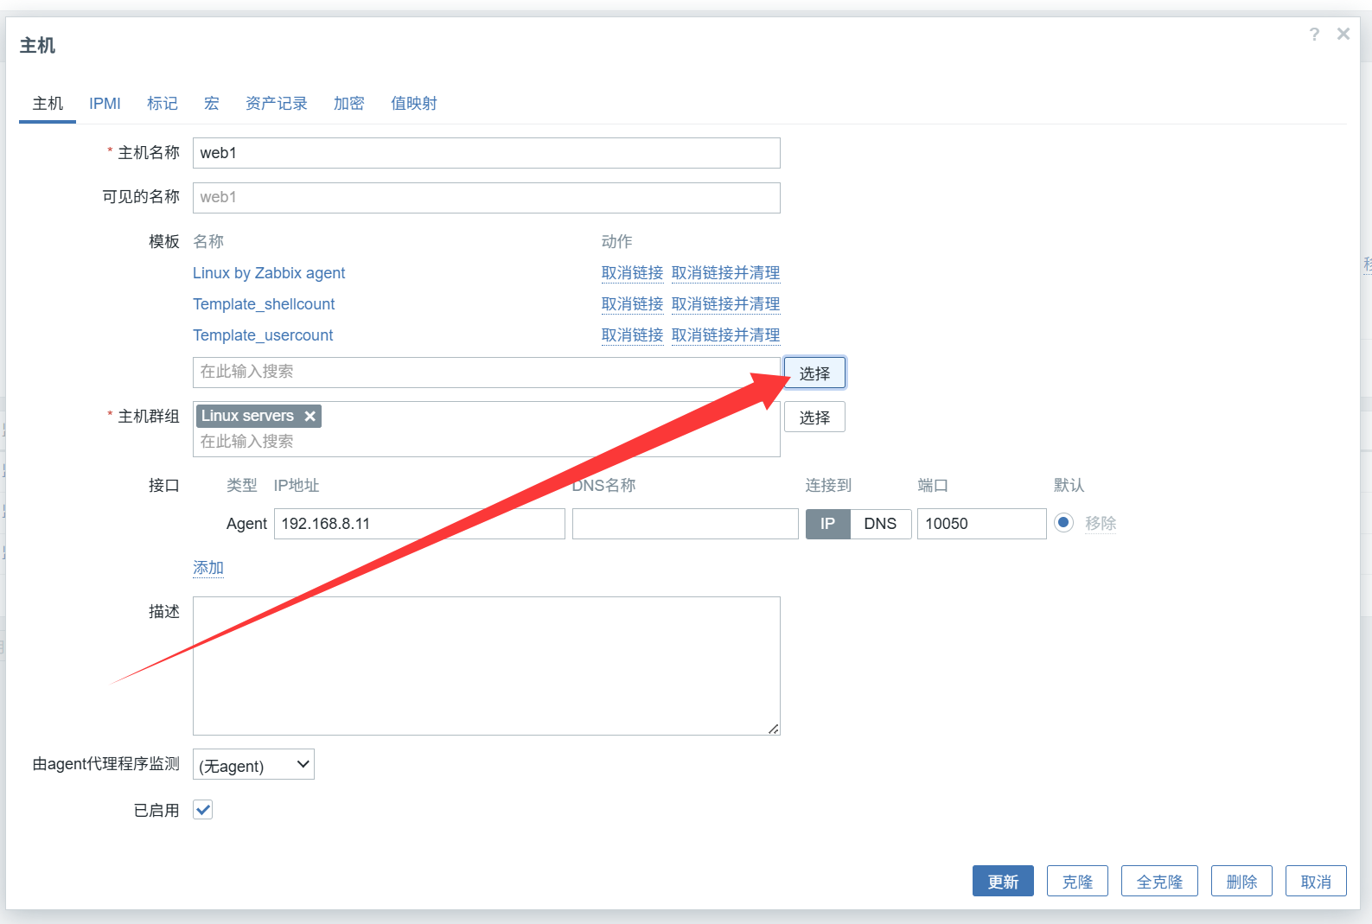The height and width of the screenshot is (924, 1372).
Task: Edit the port field 10050
Action: [x=982, y=524]
